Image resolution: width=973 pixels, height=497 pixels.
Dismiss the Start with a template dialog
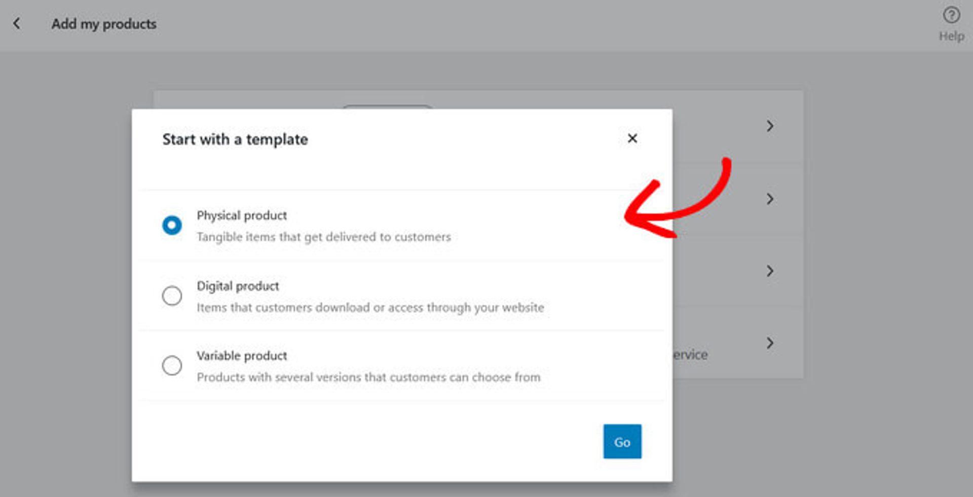pyautogui.click(x=632, y=138)
